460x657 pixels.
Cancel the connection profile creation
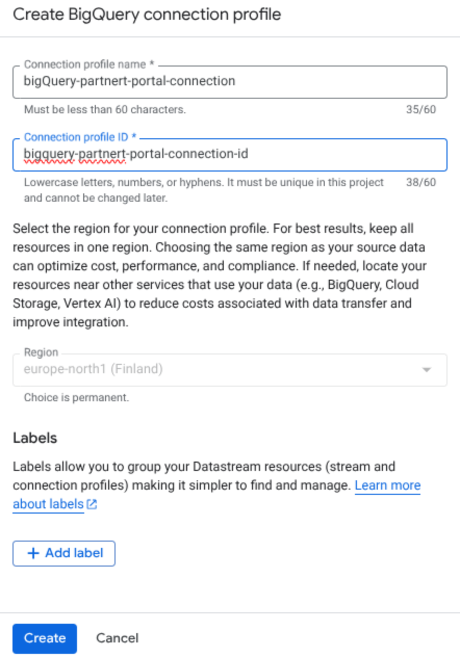117,638
